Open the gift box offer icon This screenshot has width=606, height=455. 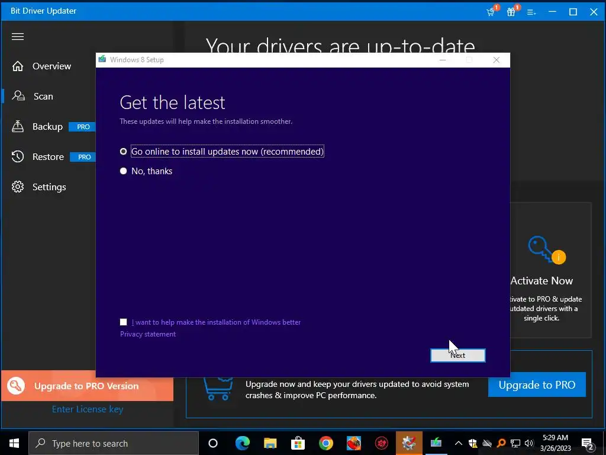coord(511,12)
